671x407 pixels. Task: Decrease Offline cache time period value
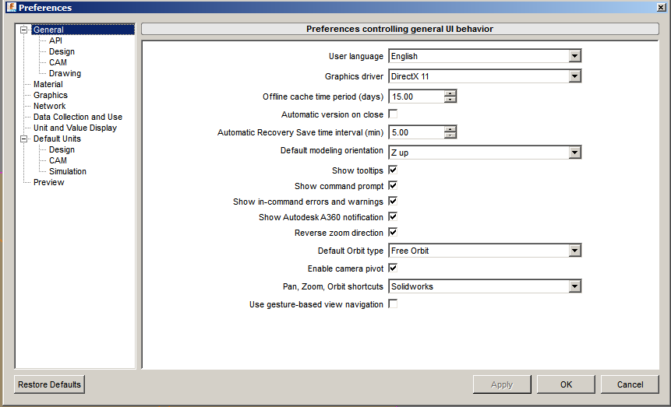coord(450,100)
